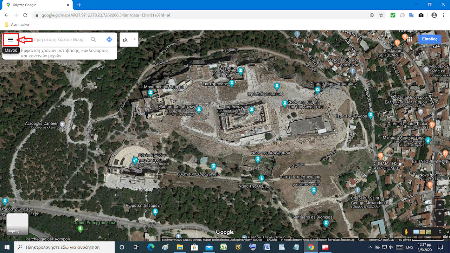
Task: Toggle the bookmark star for this page
Action: coord(381,15)
